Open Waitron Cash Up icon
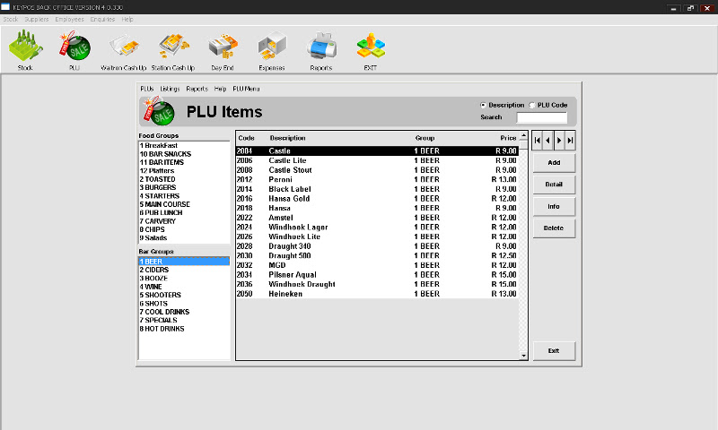Viewport: 718px width, 430px height. click(124, 47)
